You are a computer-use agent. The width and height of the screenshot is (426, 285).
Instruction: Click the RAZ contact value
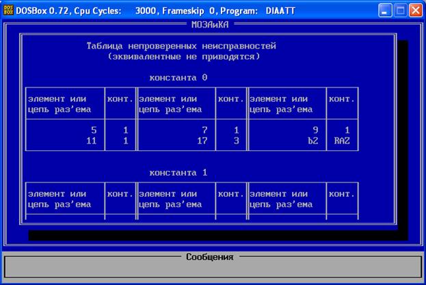coord(341,139)
